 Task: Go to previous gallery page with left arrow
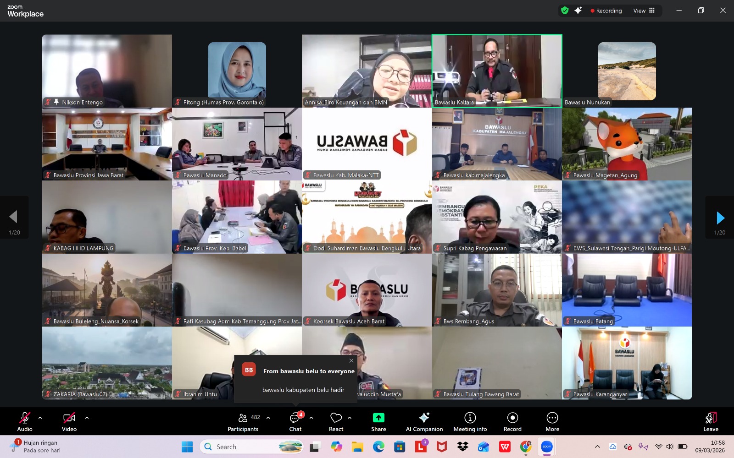[13, 217]
